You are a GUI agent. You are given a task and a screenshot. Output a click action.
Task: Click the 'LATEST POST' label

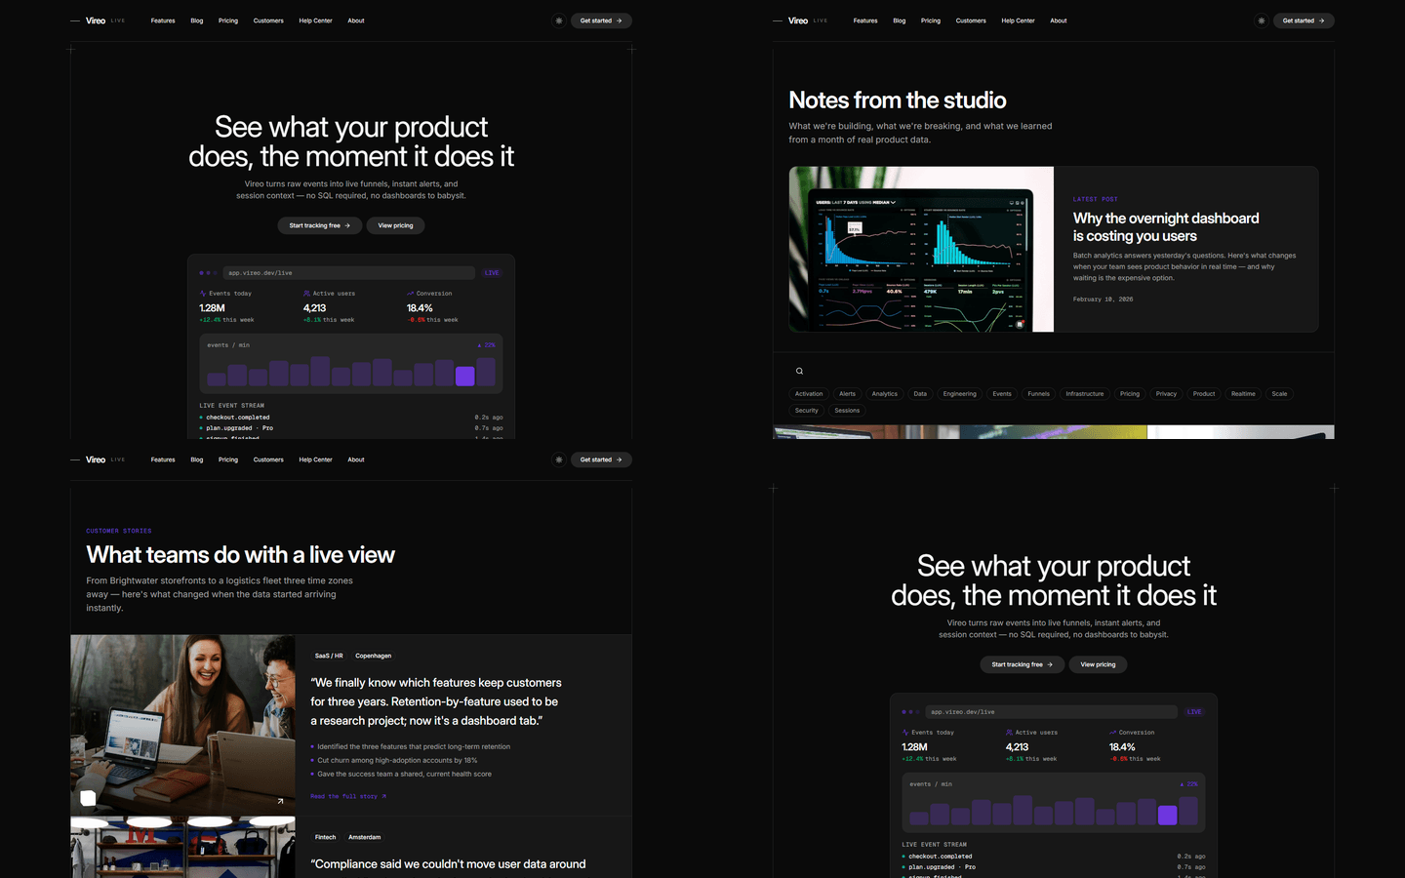(1096, 199)
